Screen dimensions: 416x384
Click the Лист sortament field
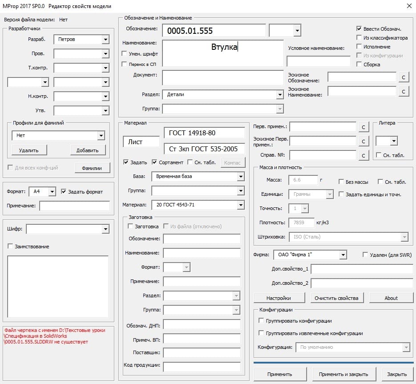tap(141, 141)
